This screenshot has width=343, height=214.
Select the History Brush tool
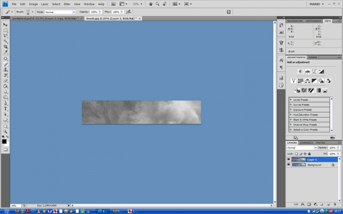pos(5,75)
